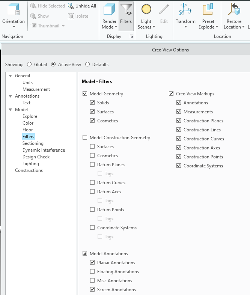Open the Display group dialog launcher
Image resolution: width=250 pixels, height=295 pixels.
(x=132, y=36)
